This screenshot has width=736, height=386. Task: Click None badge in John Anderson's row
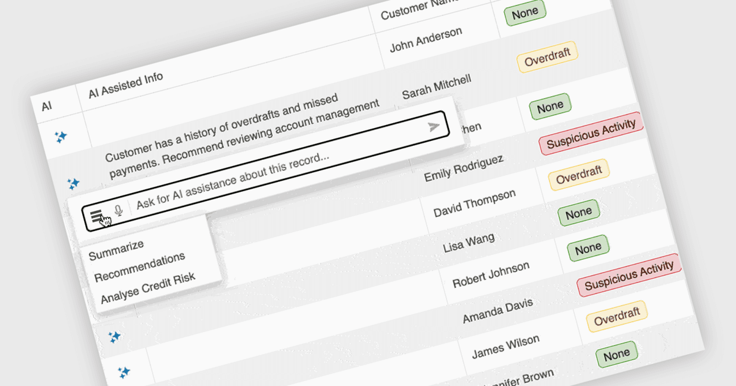click(x=524, y=12)
